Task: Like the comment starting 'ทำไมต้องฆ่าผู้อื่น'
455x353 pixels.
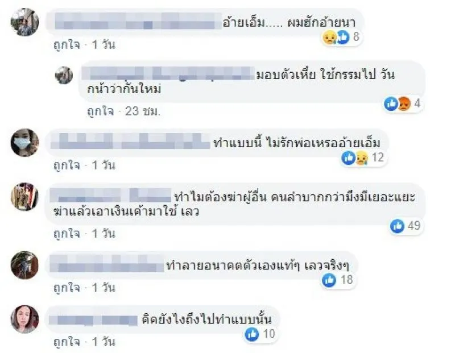Action: coord(67,234)
